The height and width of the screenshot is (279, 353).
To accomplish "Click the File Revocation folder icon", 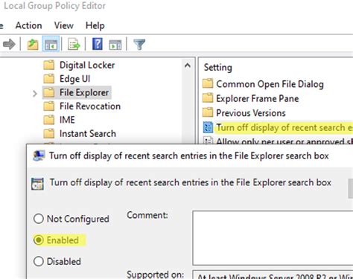I will (49, 106).
